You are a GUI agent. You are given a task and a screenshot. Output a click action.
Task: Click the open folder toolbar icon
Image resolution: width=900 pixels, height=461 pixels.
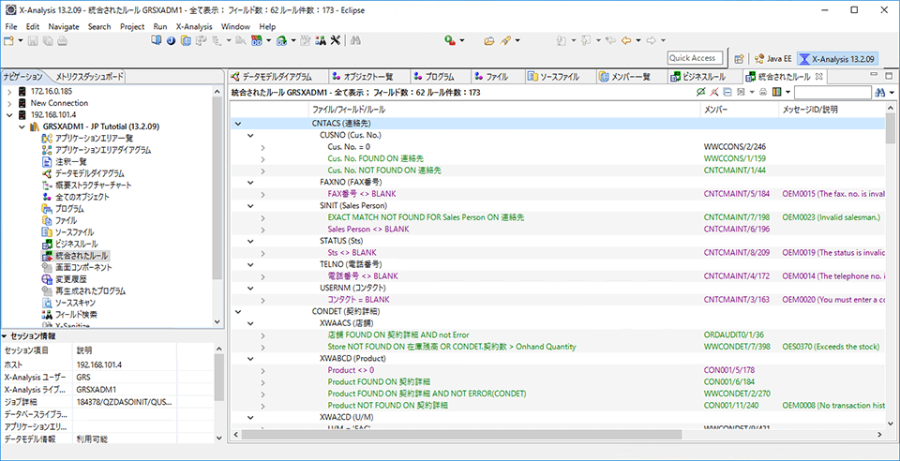pos(489,40)
